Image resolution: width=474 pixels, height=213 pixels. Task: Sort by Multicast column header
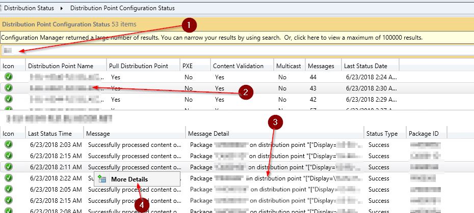(288, 66)
